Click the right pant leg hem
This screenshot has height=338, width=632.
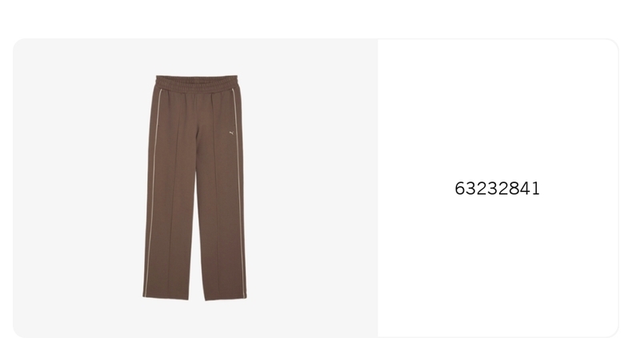(x=226, y=298)
